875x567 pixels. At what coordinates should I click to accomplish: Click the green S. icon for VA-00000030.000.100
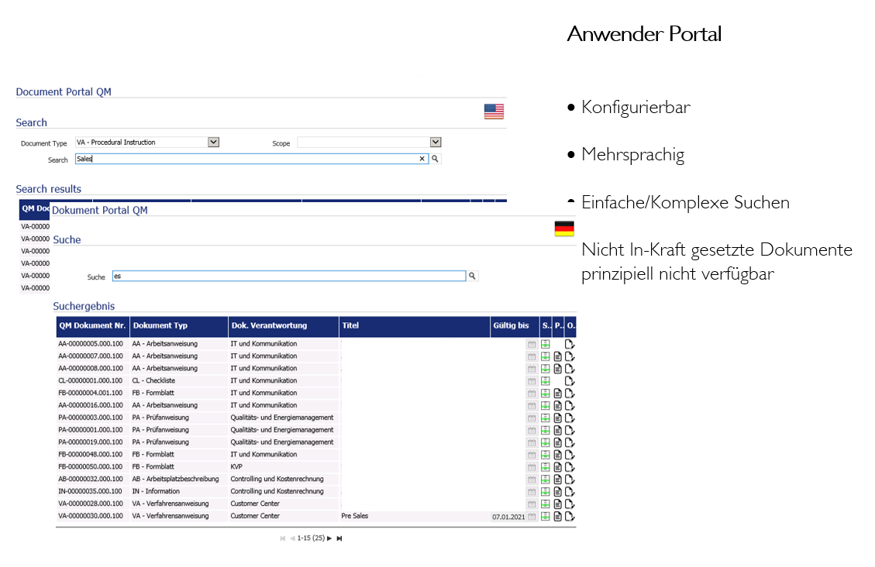pos(545,517)
